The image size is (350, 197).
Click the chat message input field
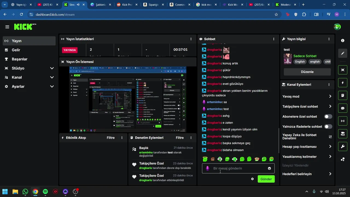(238, 168)
